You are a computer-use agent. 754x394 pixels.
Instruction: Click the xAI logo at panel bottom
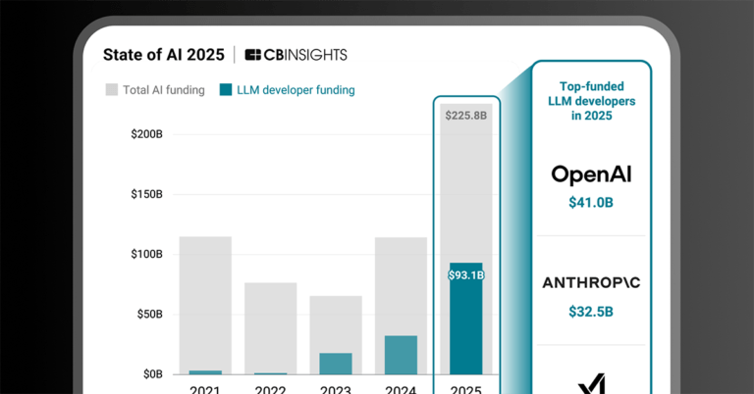tap(591, 384)
